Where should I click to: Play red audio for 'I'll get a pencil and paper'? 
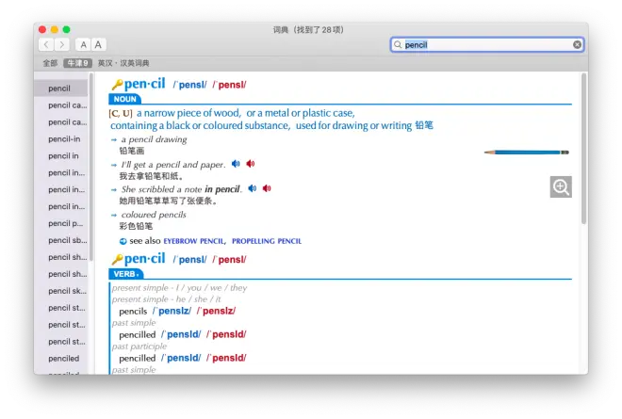tap(251, 164)
